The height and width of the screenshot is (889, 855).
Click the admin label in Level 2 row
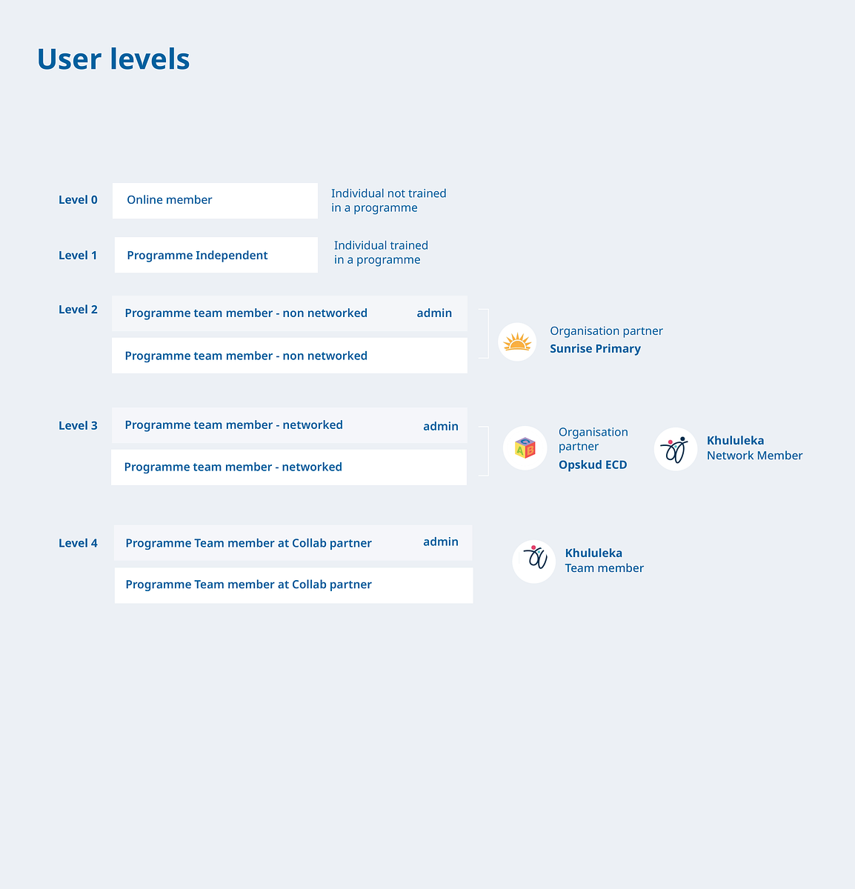tap(434, 313)
